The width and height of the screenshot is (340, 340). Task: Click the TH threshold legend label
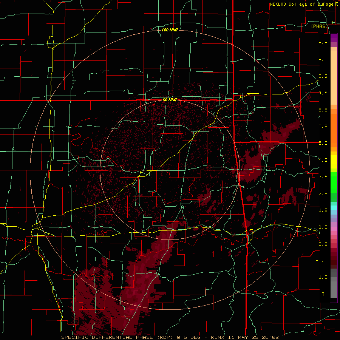325,294
